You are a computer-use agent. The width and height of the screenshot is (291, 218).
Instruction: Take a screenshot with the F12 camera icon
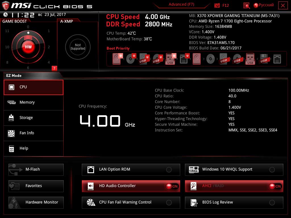[x=217, y=6]
